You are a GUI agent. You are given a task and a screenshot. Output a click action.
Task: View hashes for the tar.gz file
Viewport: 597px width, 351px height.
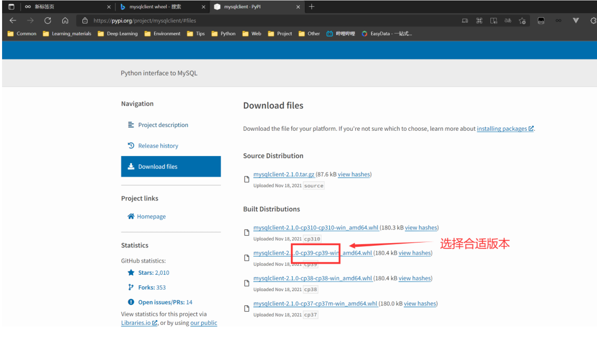(x=354, y=174)
